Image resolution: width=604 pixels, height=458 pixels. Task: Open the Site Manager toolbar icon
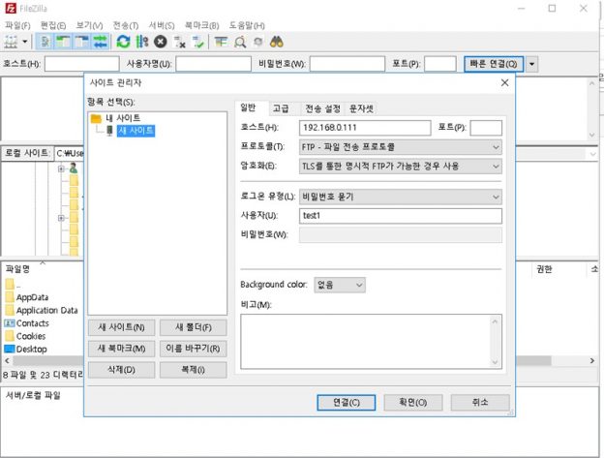pyautogui.click(x=11, y=42)
